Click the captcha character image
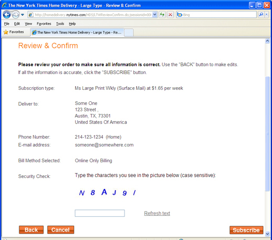Viewport: 272px width, 240px height. (x=107, y=192)
